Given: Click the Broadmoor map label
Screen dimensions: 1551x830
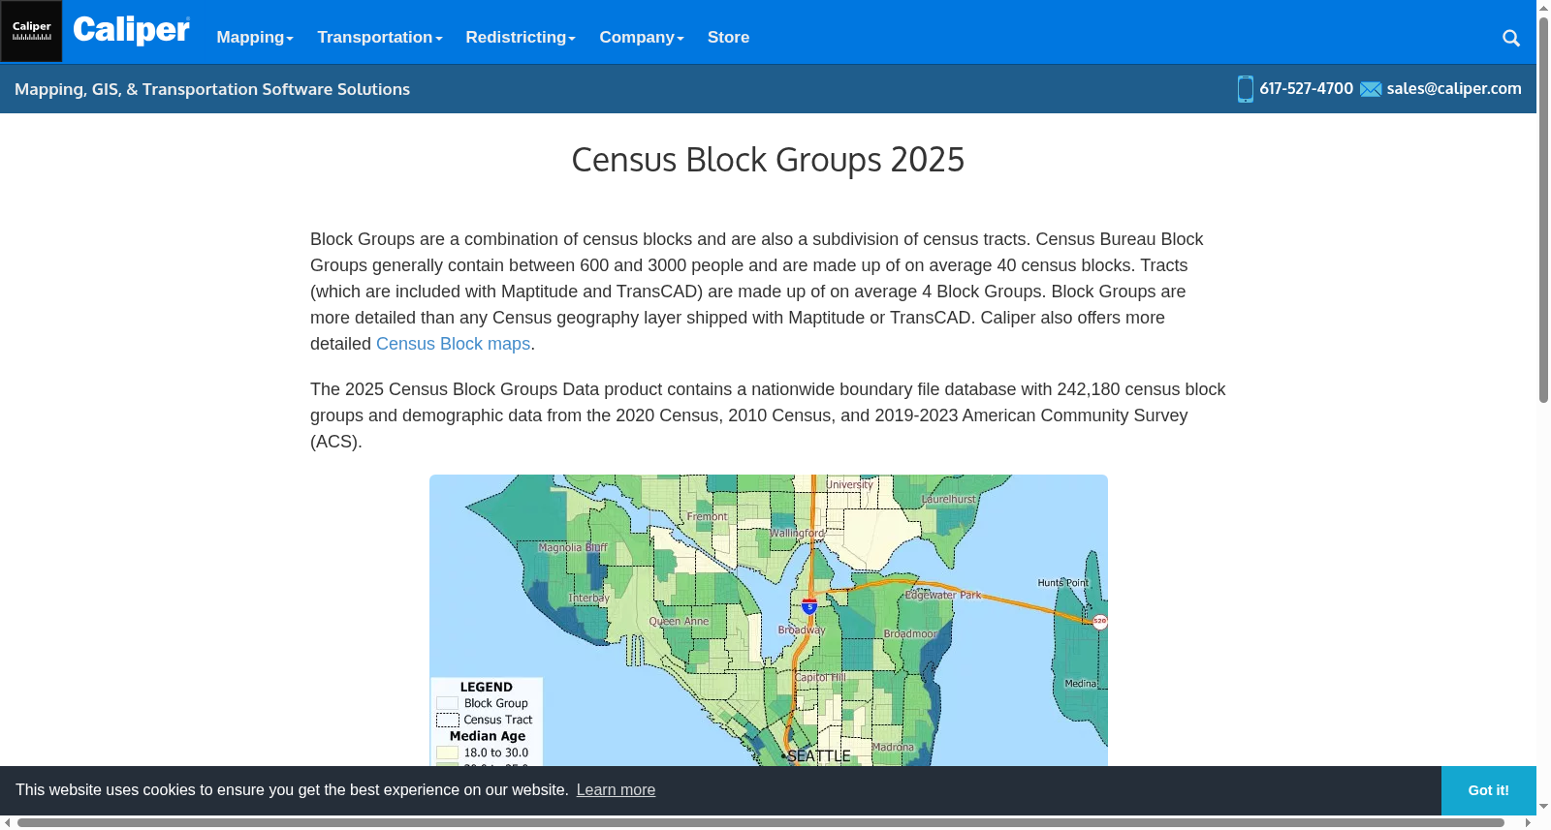Looking at the screenshot, I should (x=910, y=633).
